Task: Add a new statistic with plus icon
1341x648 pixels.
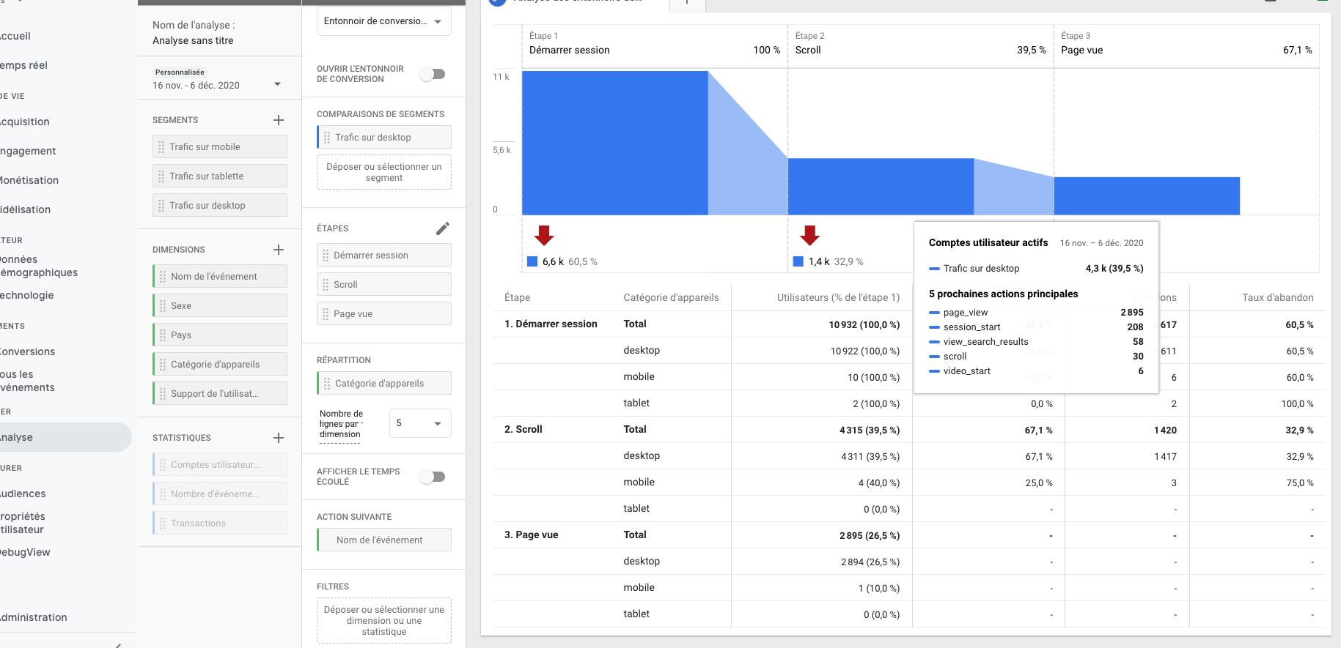Action: (279, 438)
